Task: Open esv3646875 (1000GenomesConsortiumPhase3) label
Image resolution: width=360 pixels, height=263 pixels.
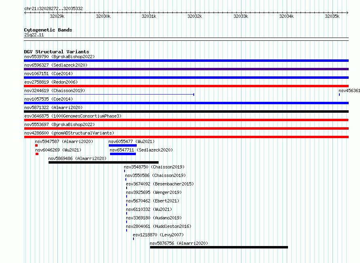Action: click(73, 116)
